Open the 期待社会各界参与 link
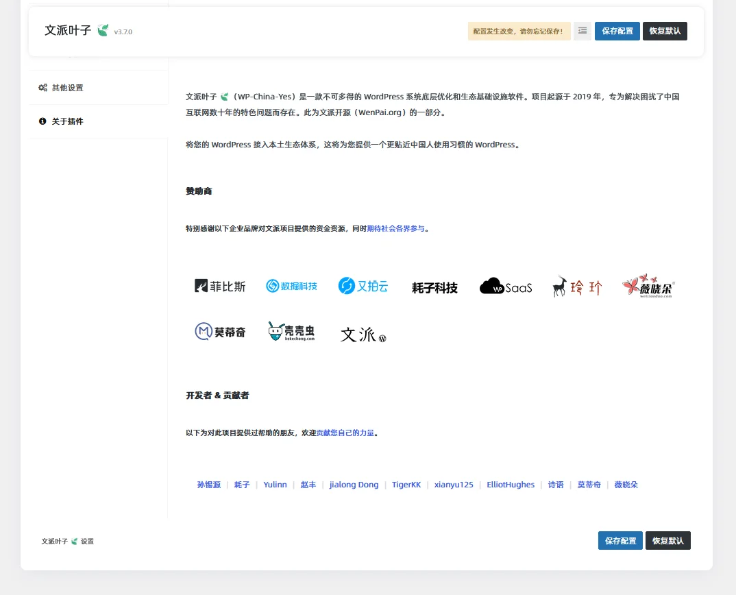Viewport: 736px width, 595px height. coord(396,228)
